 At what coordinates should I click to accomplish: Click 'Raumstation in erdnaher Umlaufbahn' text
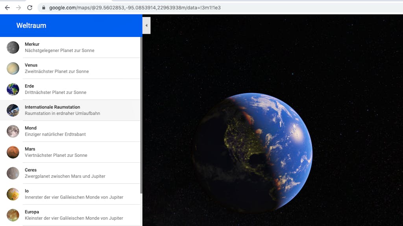pyautogui.click(x=63, y=113)
